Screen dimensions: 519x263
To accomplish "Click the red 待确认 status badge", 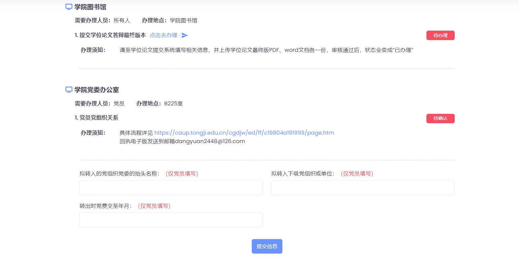I will click(440, 119).
